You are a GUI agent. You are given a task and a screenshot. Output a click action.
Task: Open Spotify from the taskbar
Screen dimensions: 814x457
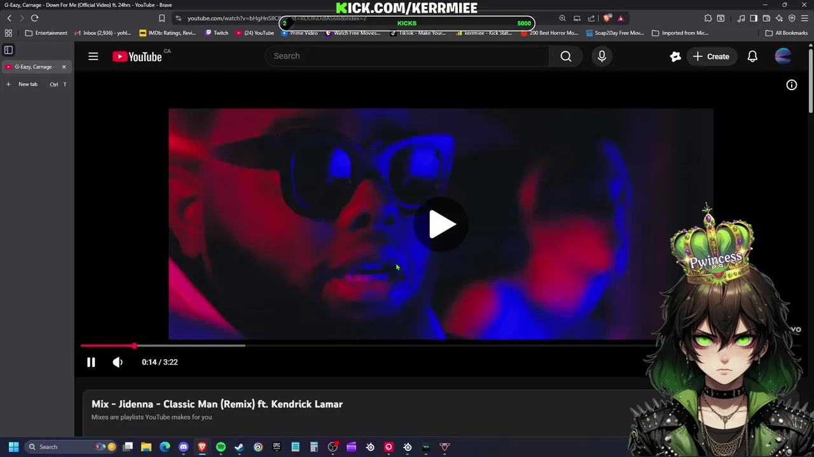pos(221,447)
